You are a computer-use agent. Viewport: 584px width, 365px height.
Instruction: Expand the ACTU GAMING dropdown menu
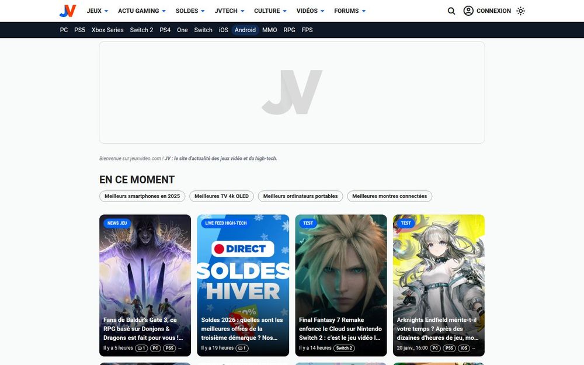141,11
